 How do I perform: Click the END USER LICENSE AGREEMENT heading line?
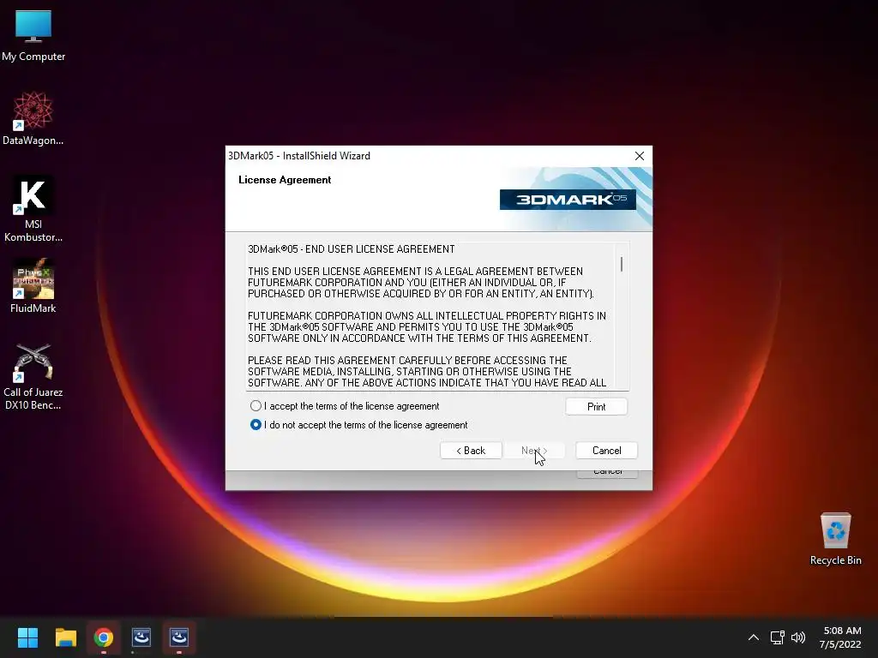point(351,249)
